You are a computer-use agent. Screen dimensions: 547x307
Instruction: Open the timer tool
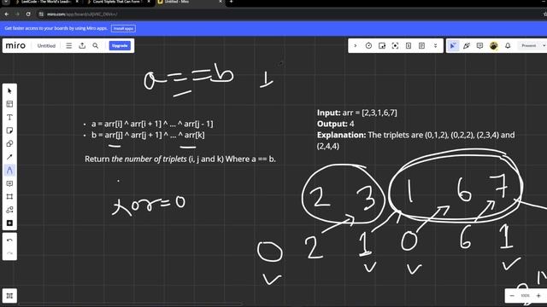tap(368, 45)
